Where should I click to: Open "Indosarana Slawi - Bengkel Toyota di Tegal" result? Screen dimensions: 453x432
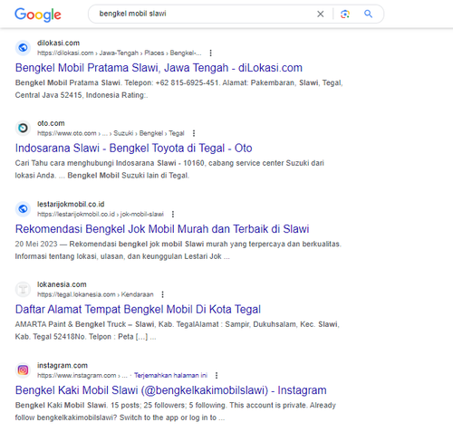point(134,149)
